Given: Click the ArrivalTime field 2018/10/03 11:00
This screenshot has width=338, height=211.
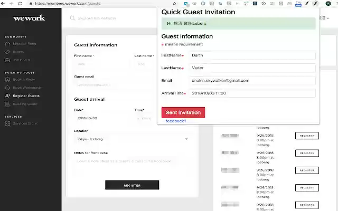Looking at the screenshot, I should [252, 93].
